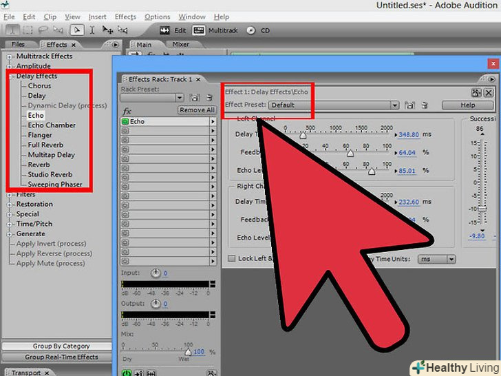Open the Effects menu in menu bar
This screenshot has width=501, height=376.
click(x=125, y=17)
